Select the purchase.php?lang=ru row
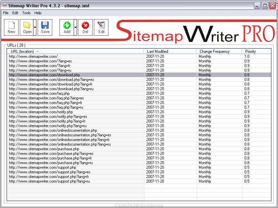The image size is (278, 208). coord(139,162)
